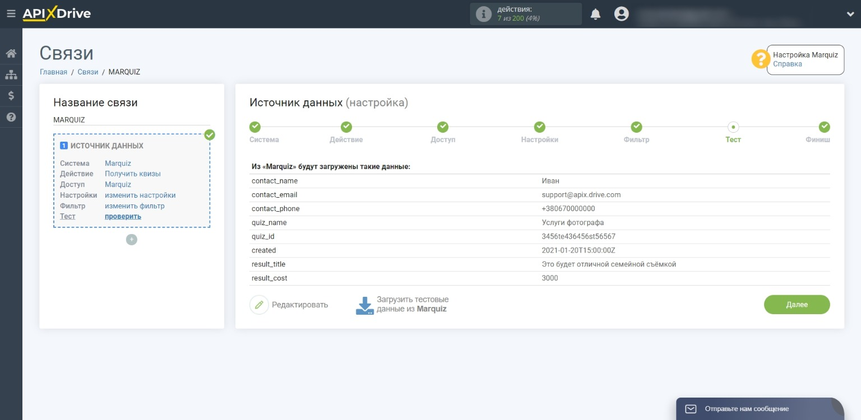Screen dimensions: 861x420
Task: Select the quiz_id field label
Action: coord(263,236)
